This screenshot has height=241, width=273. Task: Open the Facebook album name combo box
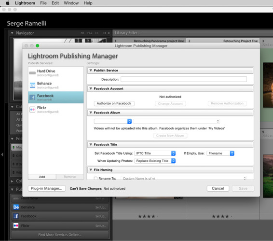click(x=177, y=121)
